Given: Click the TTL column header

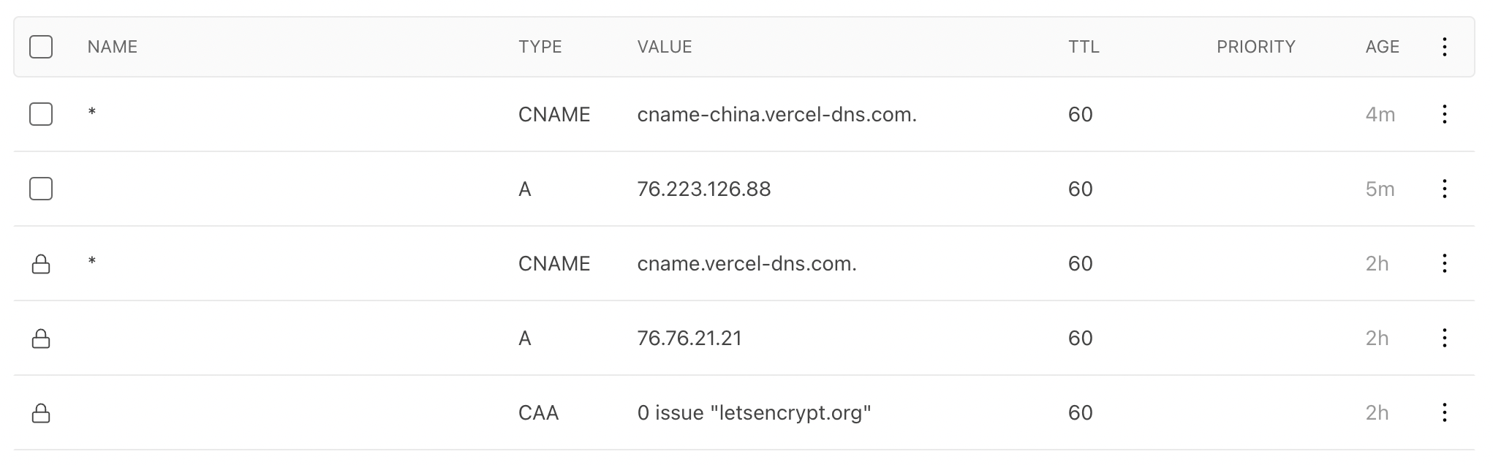Looking at the screenshot, I should (1083, 47).
